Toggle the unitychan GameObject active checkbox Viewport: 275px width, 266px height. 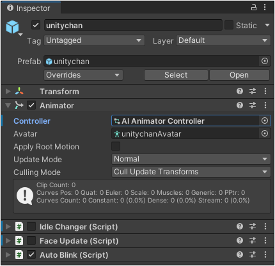tap(36, 25)
